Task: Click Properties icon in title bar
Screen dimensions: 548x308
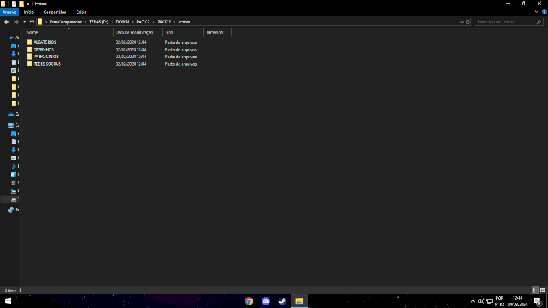Action: (14, 4)
